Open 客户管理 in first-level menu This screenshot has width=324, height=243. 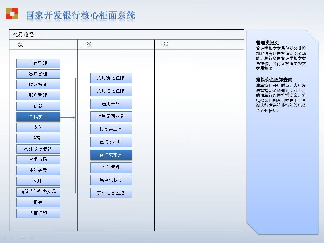coord(38,74)
